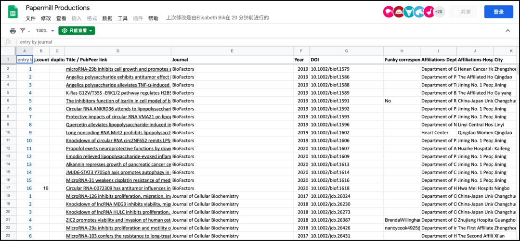Open the 数据 menu
520x241 pixels.
107,18
